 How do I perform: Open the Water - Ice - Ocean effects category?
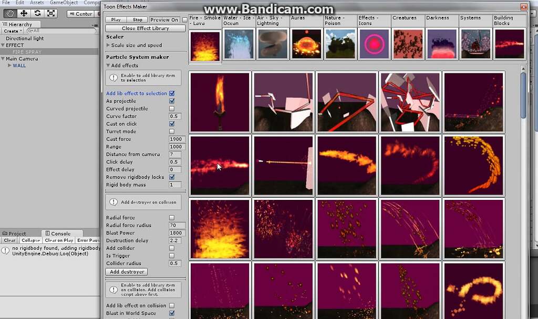tap(239, 19)
